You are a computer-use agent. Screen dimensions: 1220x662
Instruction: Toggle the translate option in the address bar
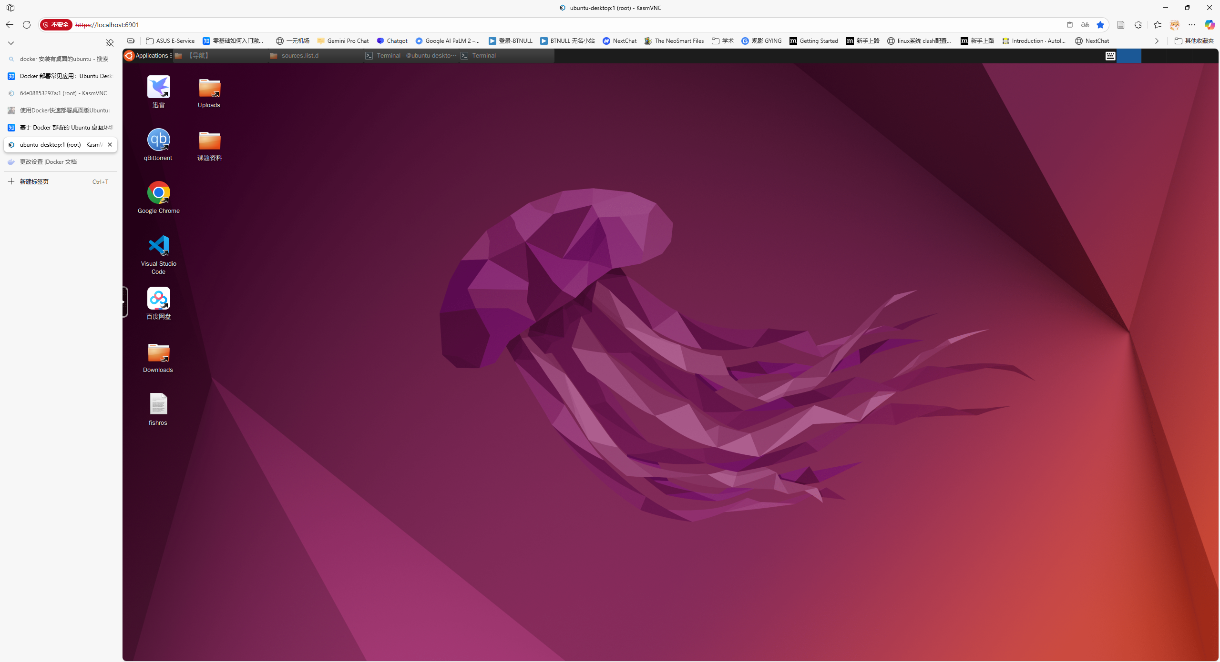point(1084,25)
